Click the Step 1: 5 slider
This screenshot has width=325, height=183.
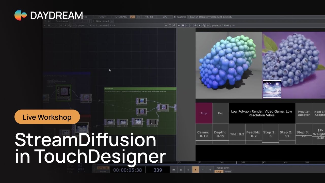tap(270, 134)
